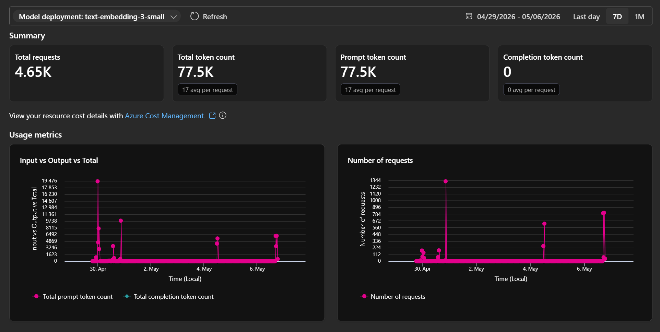The image size is (660, 332).
Task: Open the Azure Cost Management link
Action: point(165,116)
